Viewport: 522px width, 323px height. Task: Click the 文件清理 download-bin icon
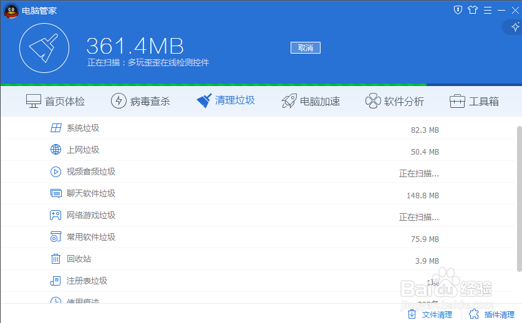412,314
